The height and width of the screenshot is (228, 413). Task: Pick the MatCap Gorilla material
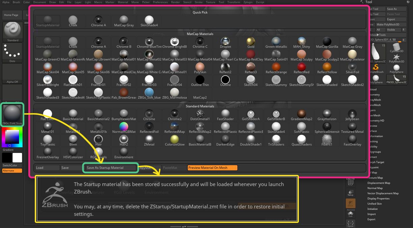[x=327, y=43]
